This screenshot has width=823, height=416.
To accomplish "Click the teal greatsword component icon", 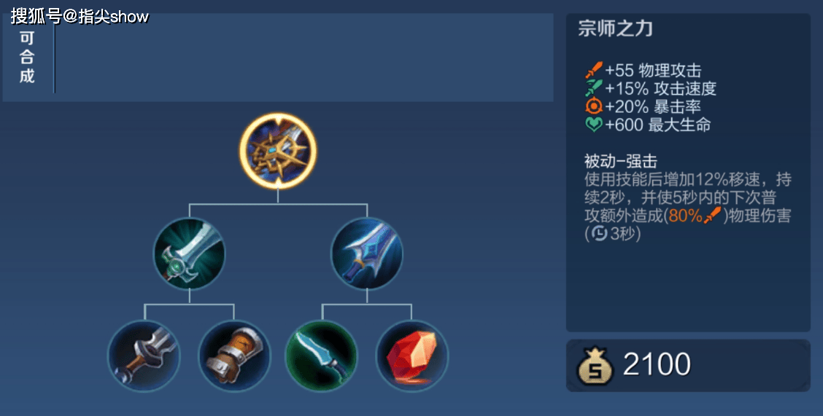I will (x=190, y=254).
